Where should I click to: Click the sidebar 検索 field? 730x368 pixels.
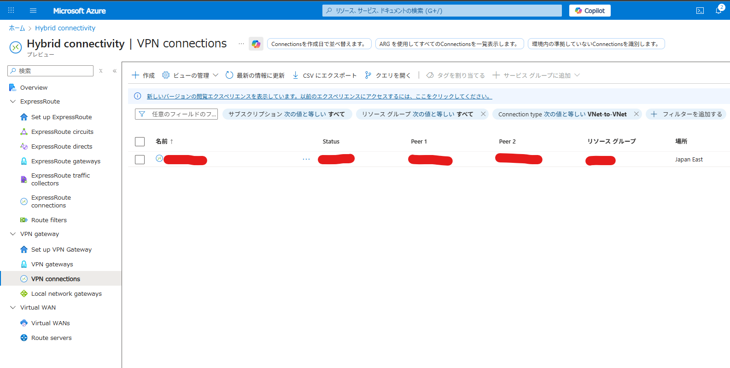[51, 71]
